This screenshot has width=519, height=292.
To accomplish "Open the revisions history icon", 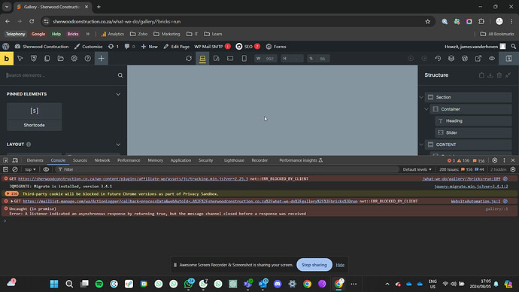I will click(438, 59).
